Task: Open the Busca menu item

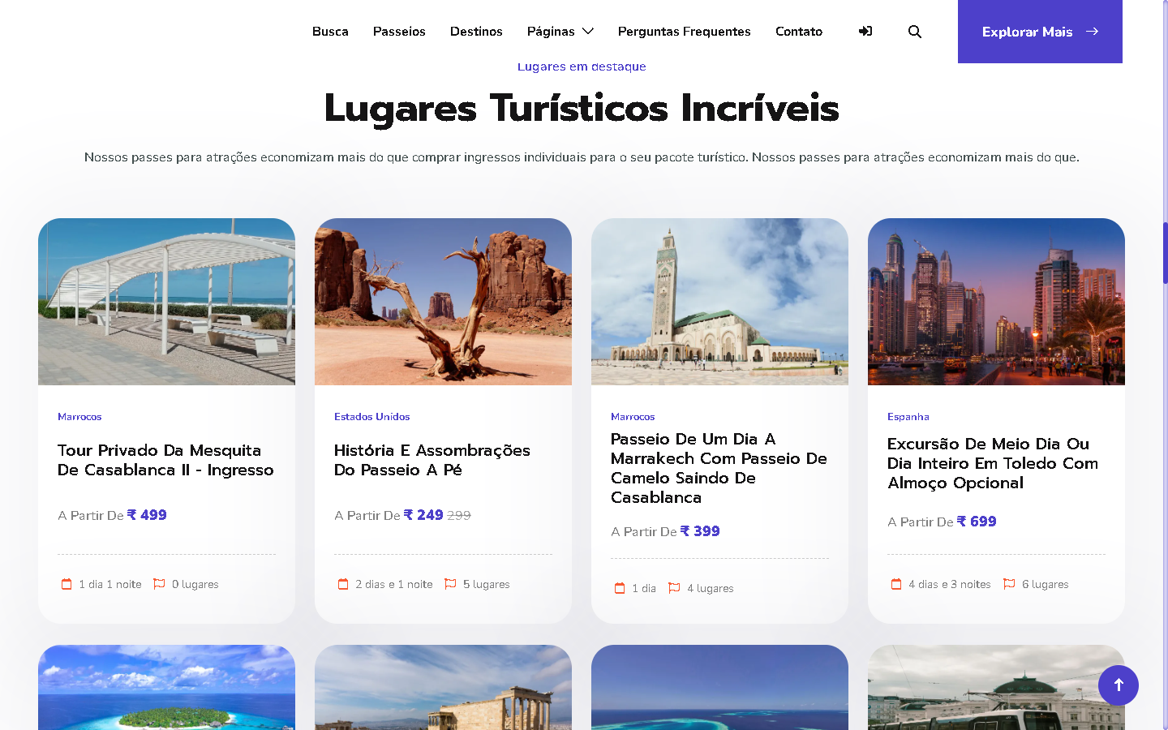Action: click(330, 32)
